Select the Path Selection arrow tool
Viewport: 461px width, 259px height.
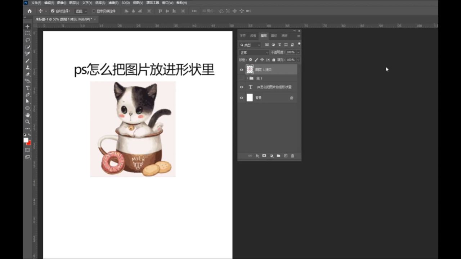(x=27, y=101)
